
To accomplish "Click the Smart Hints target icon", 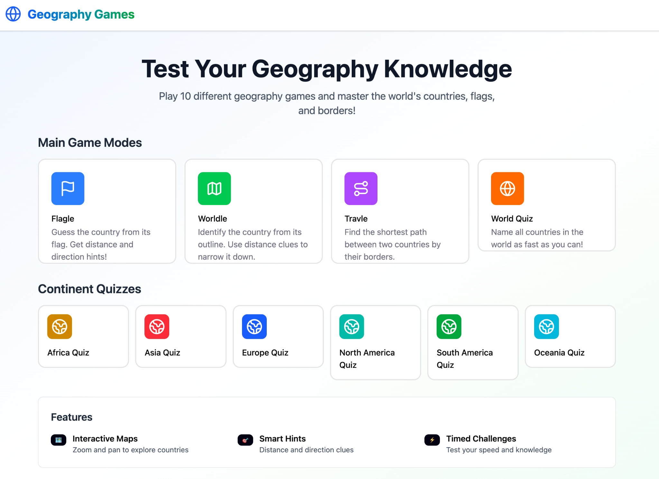I will [x=245, y=440].
